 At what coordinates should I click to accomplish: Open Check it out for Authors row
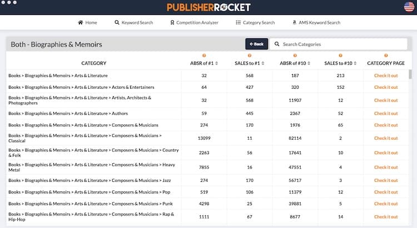click(386, 113)
